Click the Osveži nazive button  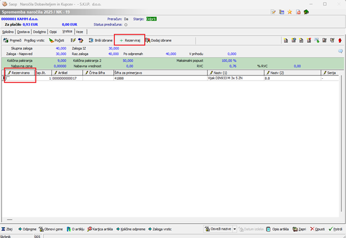(218, 229)
